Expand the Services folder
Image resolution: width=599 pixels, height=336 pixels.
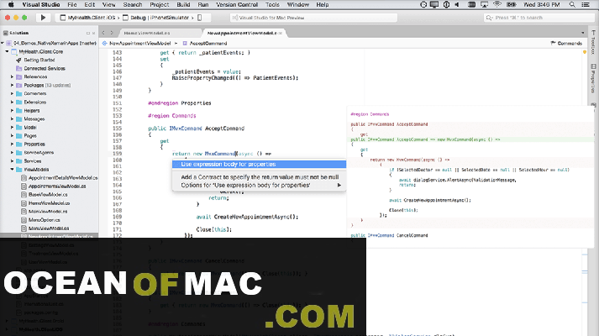click(x=12, y=160)
